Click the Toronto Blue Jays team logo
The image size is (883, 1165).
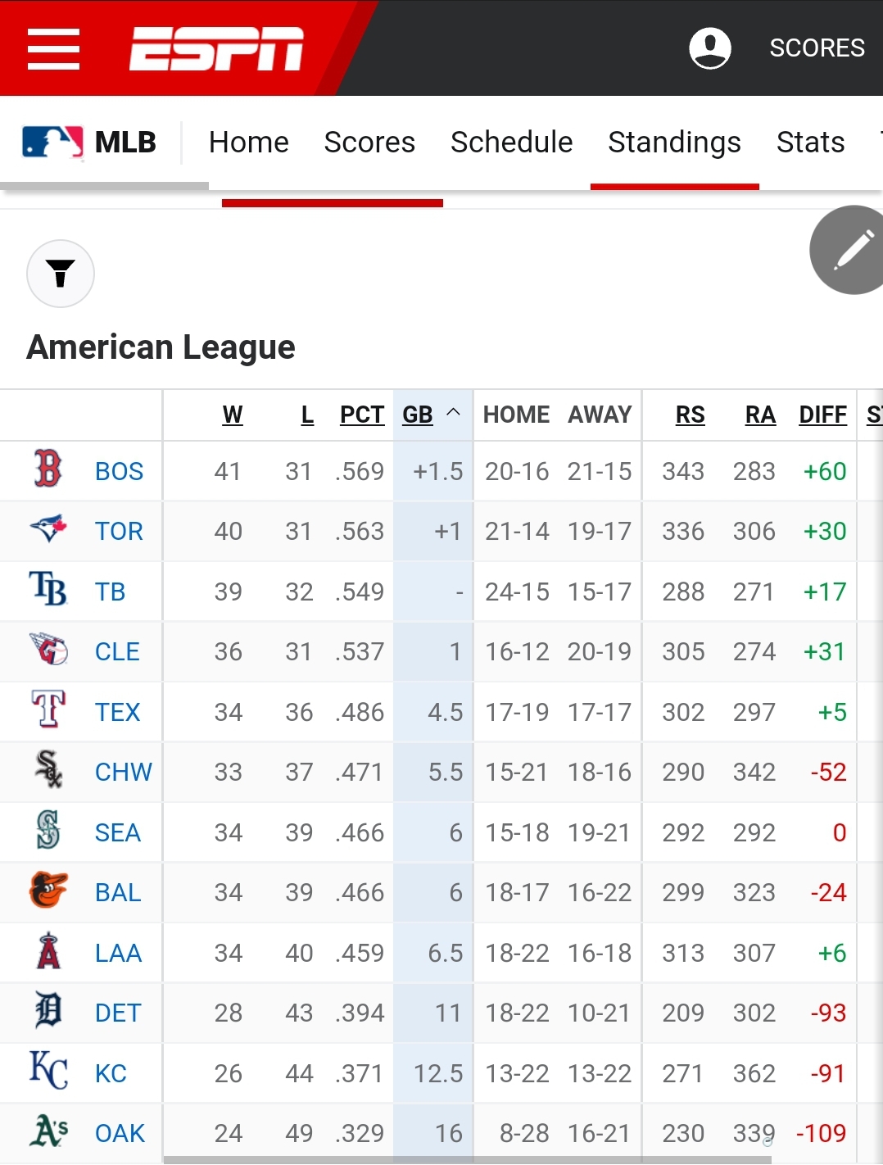[48, 529]
